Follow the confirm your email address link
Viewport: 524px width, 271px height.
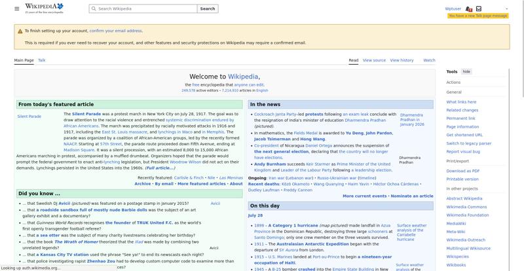point(116,31)
